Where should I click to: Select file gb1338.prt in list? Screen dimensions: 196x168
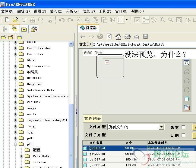pyautogui.click(x=97, y=165)
